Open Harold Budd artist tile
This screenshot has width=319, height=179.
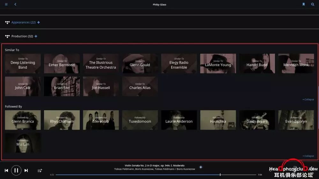(257, 64)
